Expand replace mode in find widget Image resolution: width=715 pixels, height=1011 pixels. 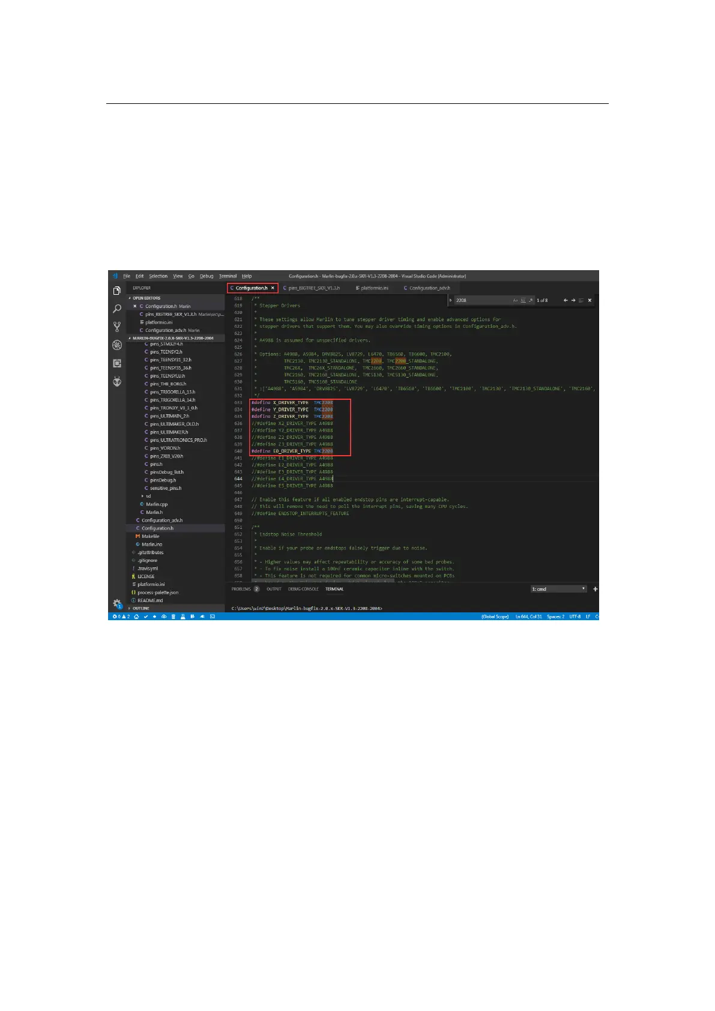(x=450, y=300)
